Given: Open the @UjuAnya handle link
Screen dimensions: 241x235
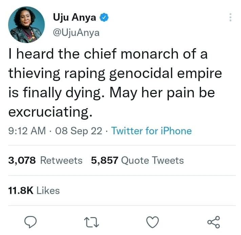Looking at the screenshot, I should click(x=76, y=33).
